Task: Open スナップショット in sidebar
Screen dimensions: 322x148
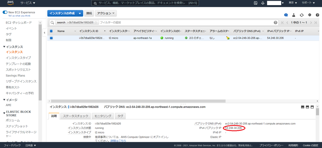Action: [17, 126]
